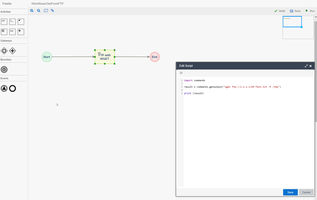317x200 pixels.
Task: Toggle the minimap overview icon
Action: point(46,11)
